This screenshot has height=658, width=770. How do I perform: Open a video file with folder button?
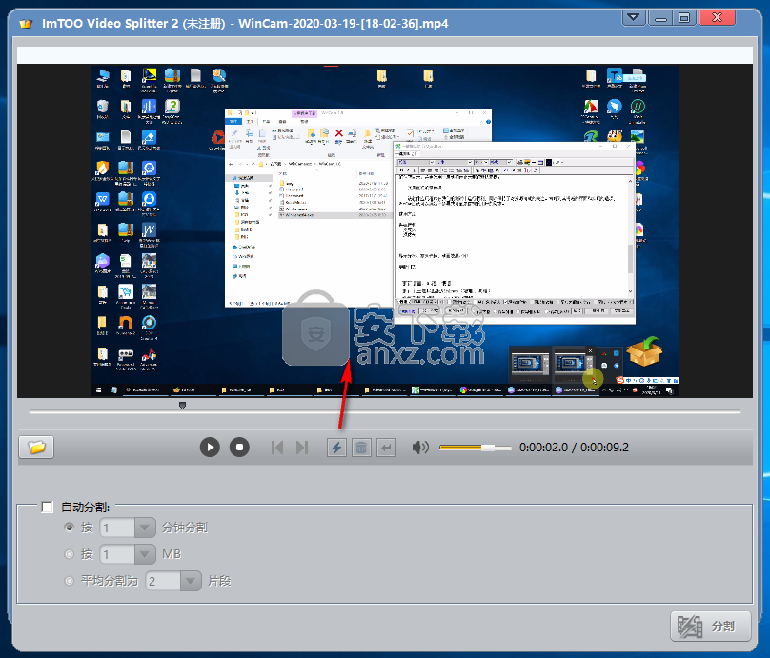(36, 447)
